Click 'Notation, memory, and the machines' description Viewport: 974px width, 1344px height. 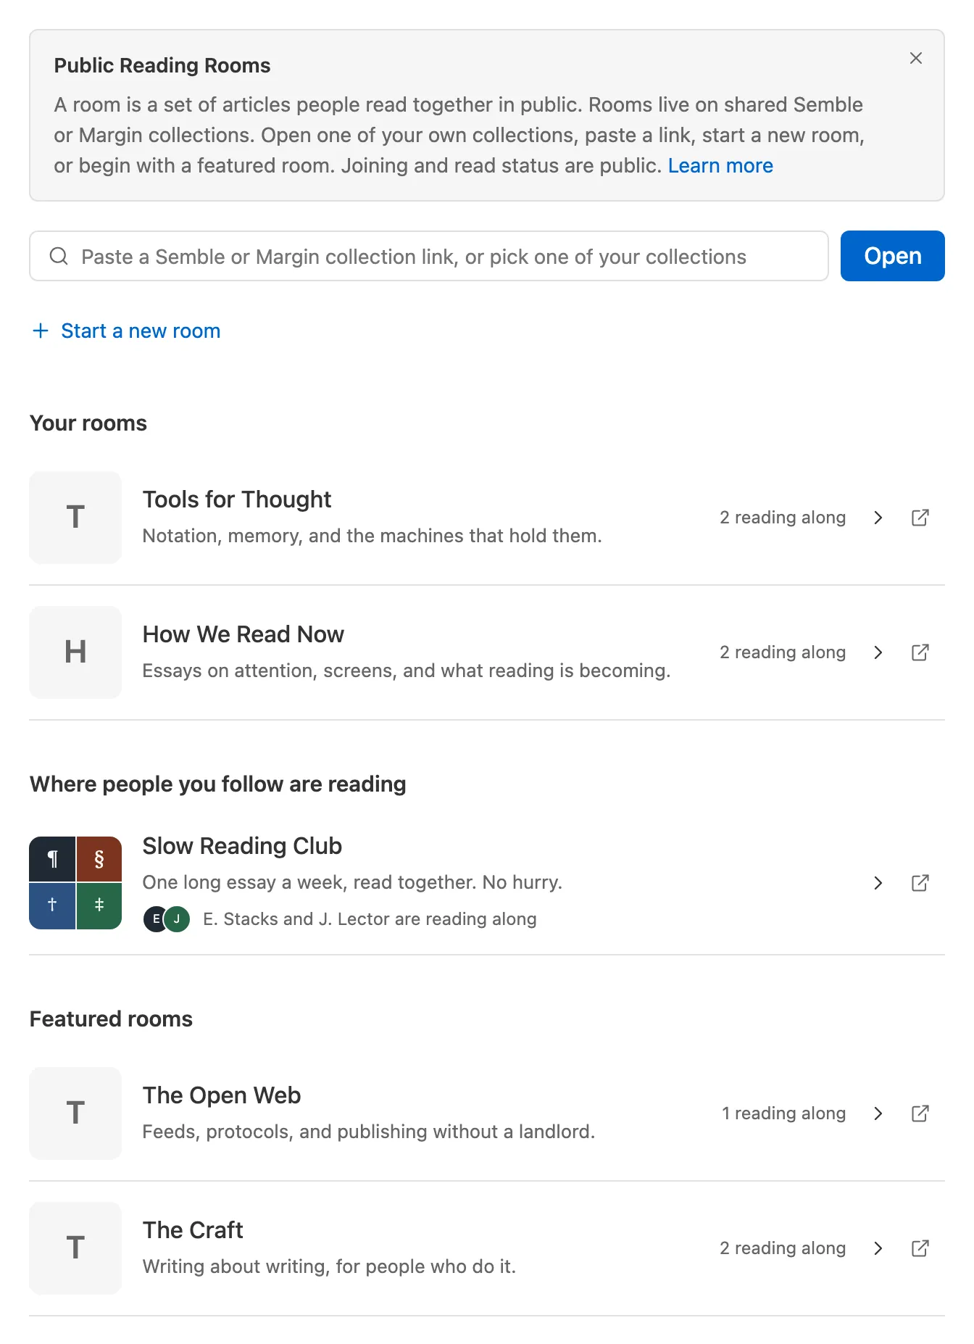pos(372,536)
